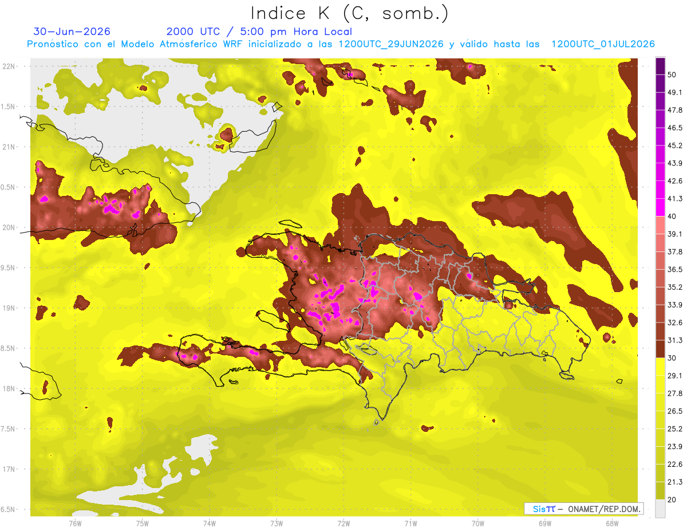687x531 pixels.
Task: Click the colorbar value "22.6"
Action: (675, 465)
